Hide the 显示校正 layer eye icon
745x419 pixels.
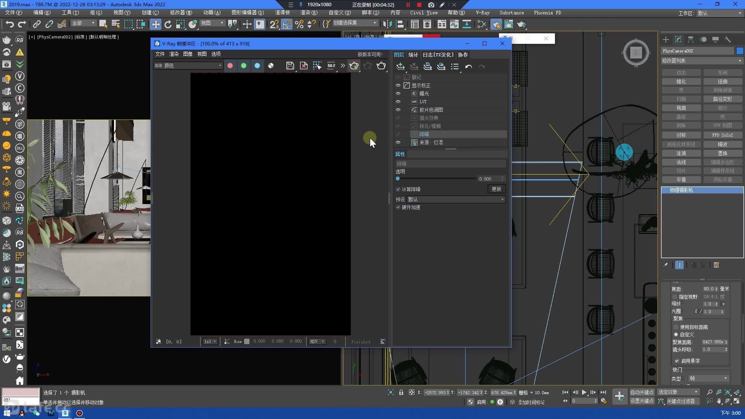click(x=398, y=85)
